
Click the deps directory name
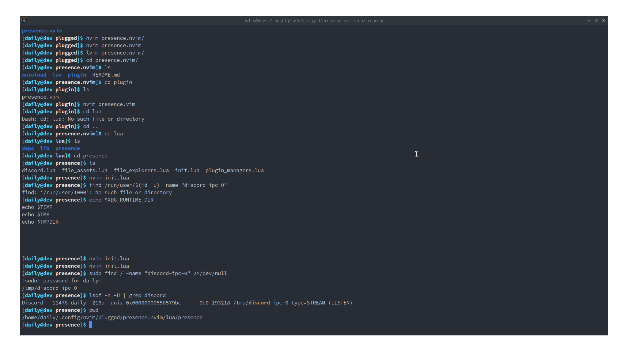[28, 148]
